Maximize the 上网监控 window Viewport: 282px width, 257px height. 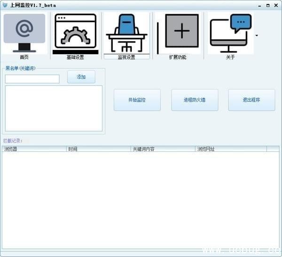pos(268,6)
